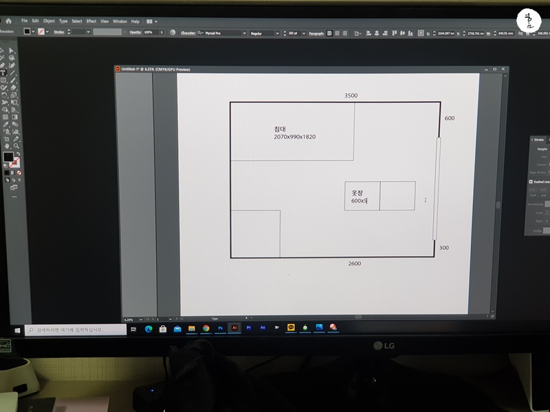Viewport: 550px width, 412px height.
Task: Select the Free Transform tool
Action: pyautogui.click(x=14, y=102)
